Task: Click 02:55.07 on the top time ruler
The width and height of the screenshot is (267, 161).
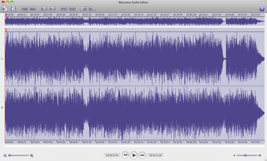Action: click(256, 15)
